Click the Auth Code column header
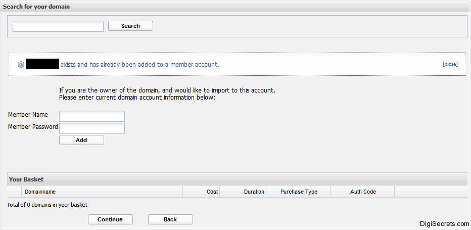This screenshot has width=471, height=230. coord(363,192)
